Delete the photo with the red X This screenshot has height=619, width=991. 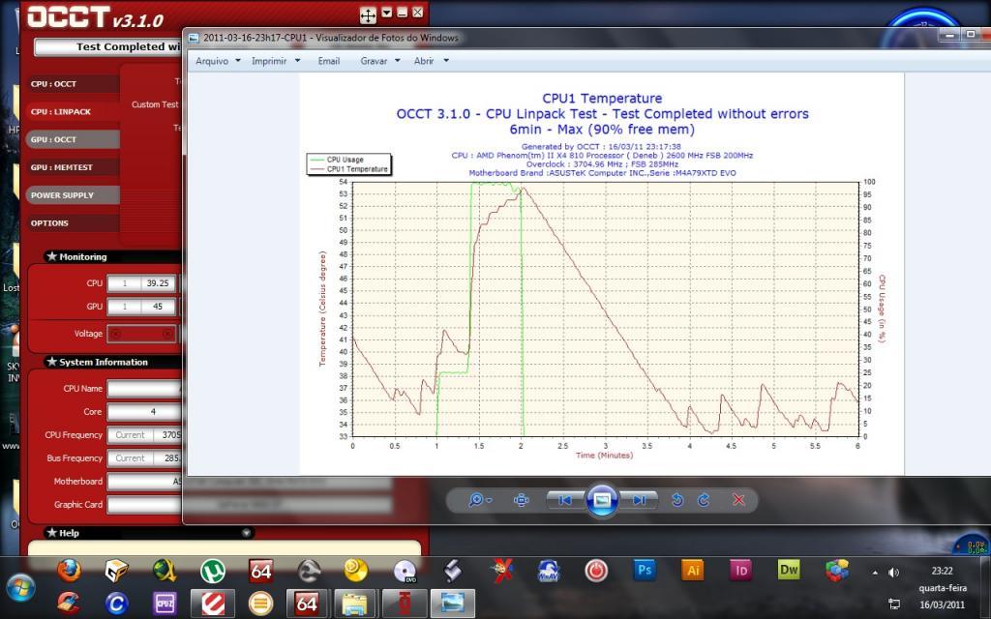[x=738, y=500]
